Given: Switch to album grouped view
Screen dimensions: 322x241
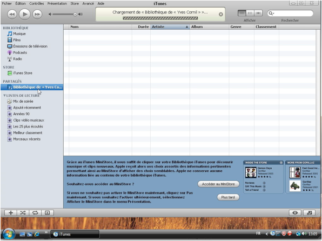Looking at the screenshot, I should pos(250,13).
